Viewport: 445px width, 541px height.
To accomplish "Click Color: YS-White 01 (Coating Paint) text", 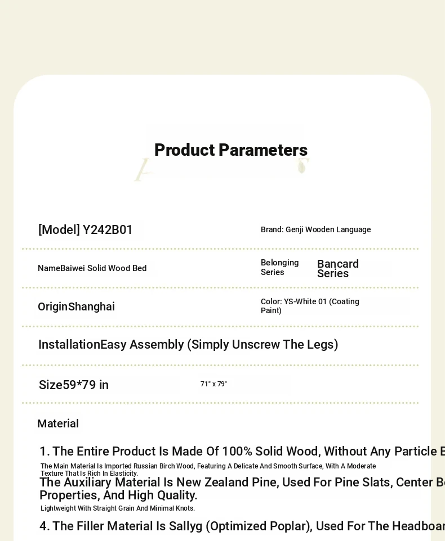I will [310, 306].
